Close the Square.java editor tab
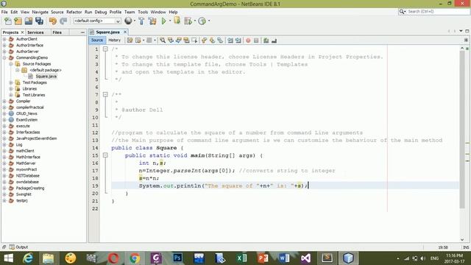This screenshot has height=265, width=471. tap(125, 32)
